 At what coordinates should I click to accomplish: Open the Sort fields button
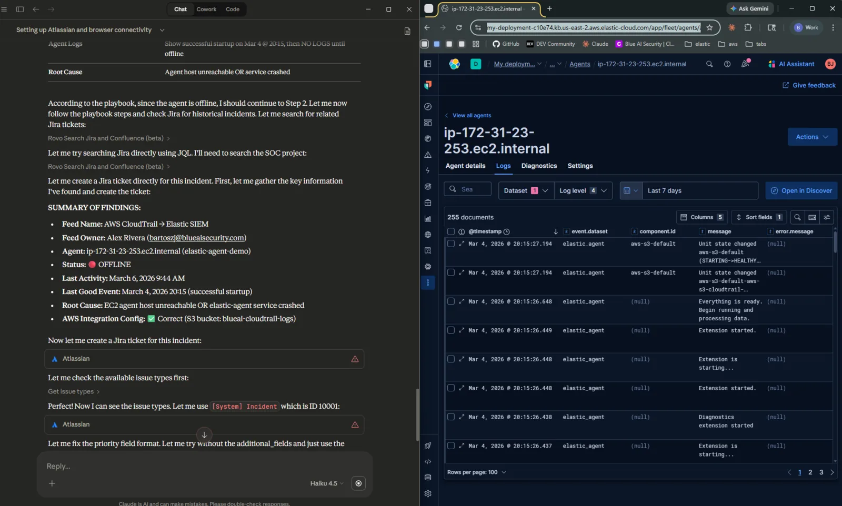coord(759,217)
